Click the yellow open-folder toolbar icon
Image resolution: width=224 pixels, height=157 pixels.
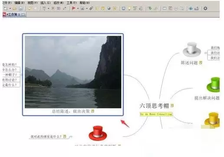(15, 8)
